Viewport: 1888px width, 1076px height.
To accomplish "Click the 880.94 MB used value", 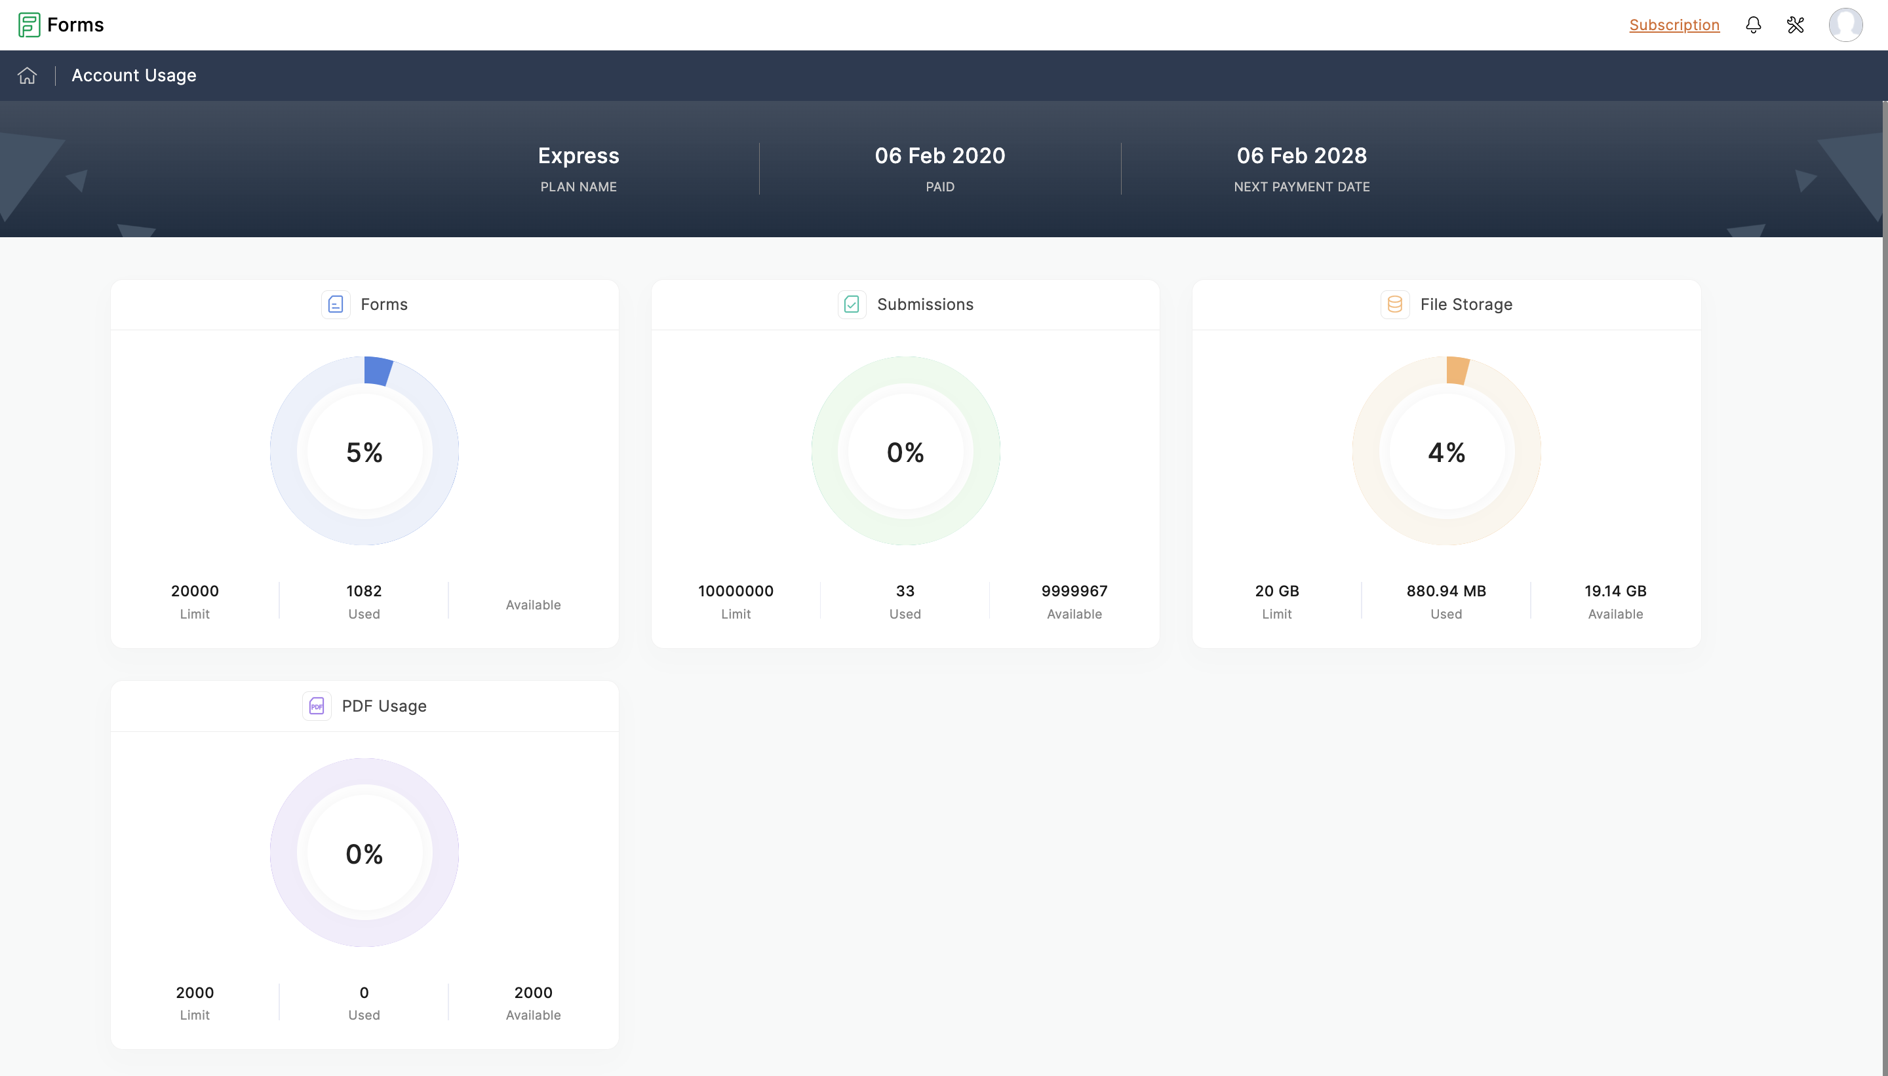I will [x=1447, y=591].
